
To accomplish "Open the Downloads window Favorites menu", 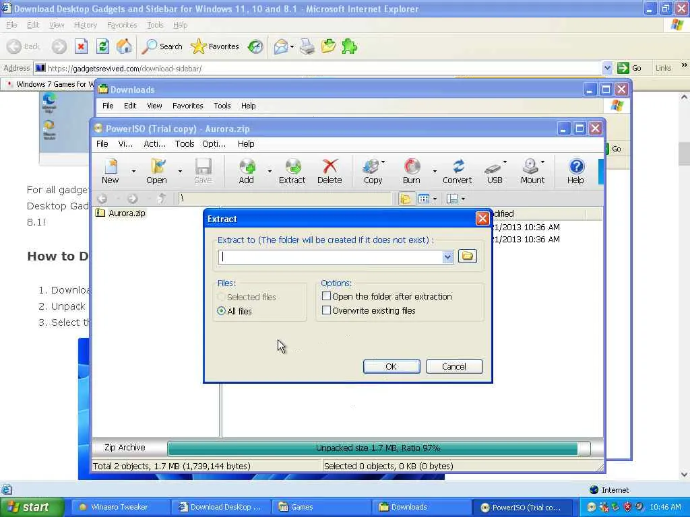I will point(187,106).
